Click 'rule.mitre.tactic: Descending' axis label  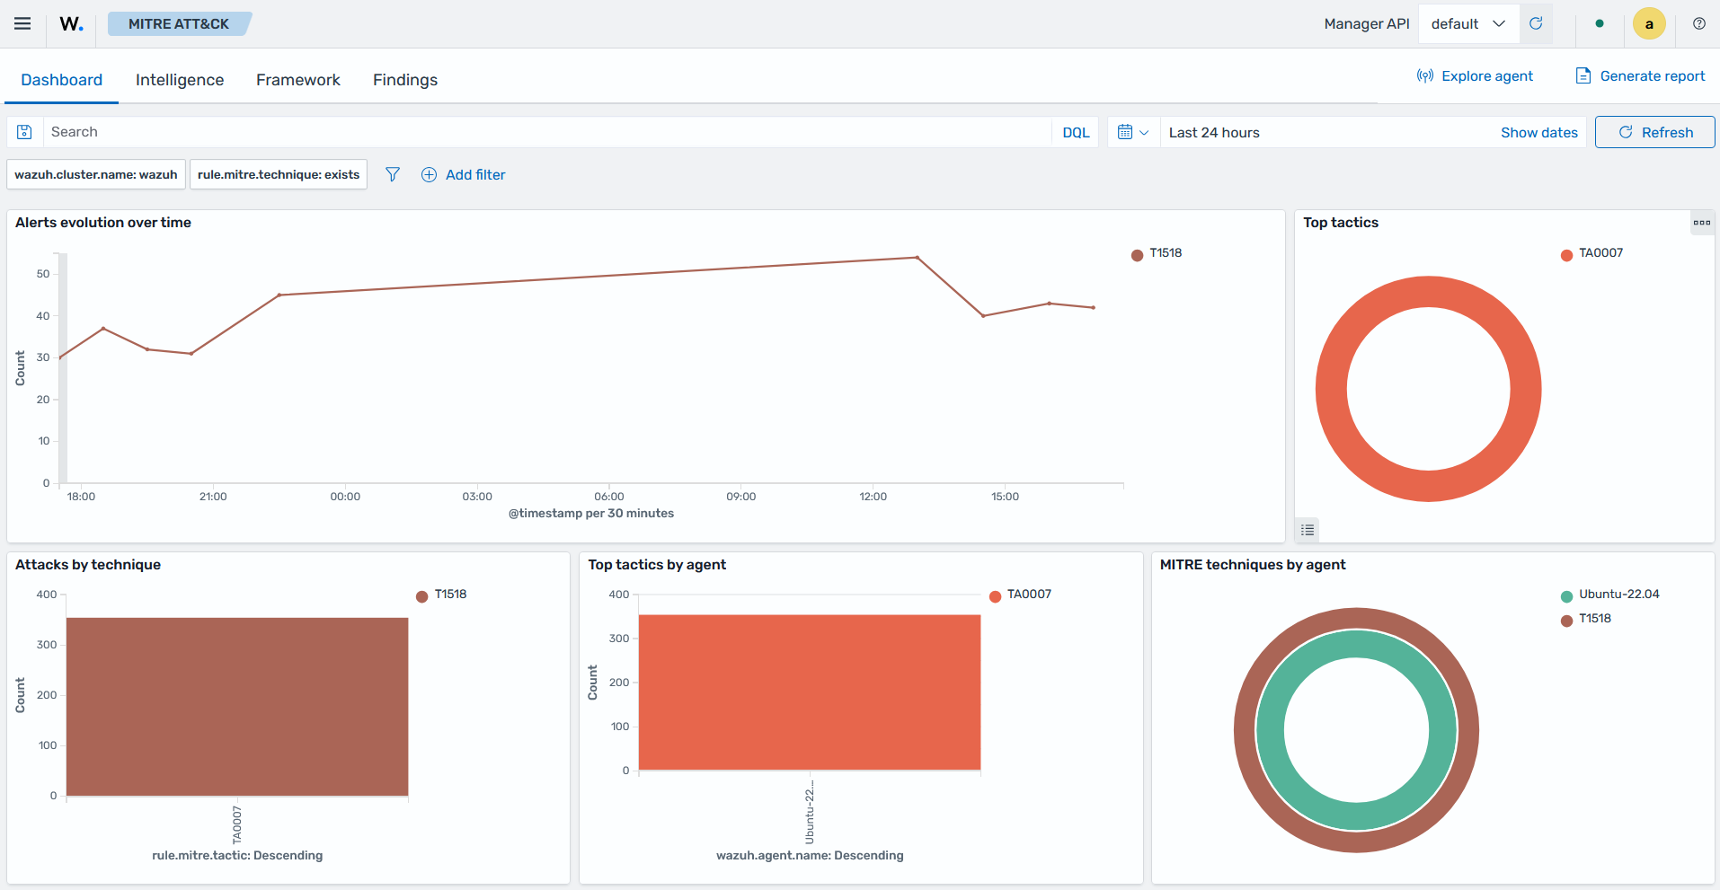[237, 856]
